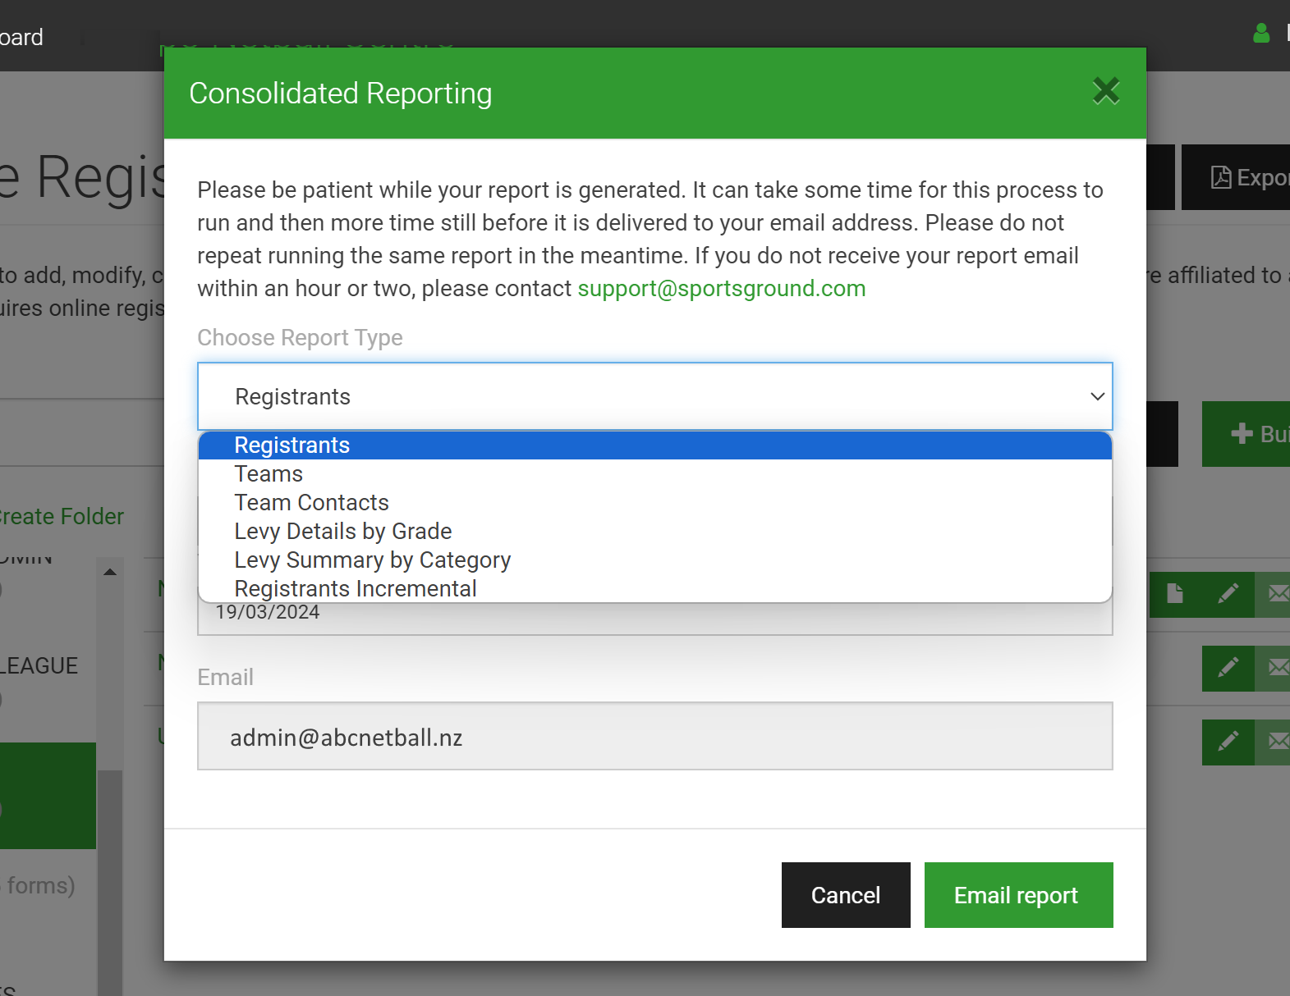This screenshot has height=996, width=1290.
Task: Click the pencil edit icon in second row
Action: [1228, 668]
